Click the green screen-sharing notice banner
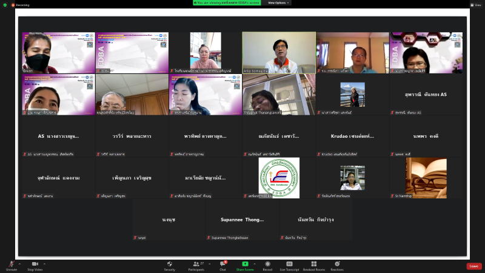The height and width of the screenshot is (273, 485). tap(226, 3)
